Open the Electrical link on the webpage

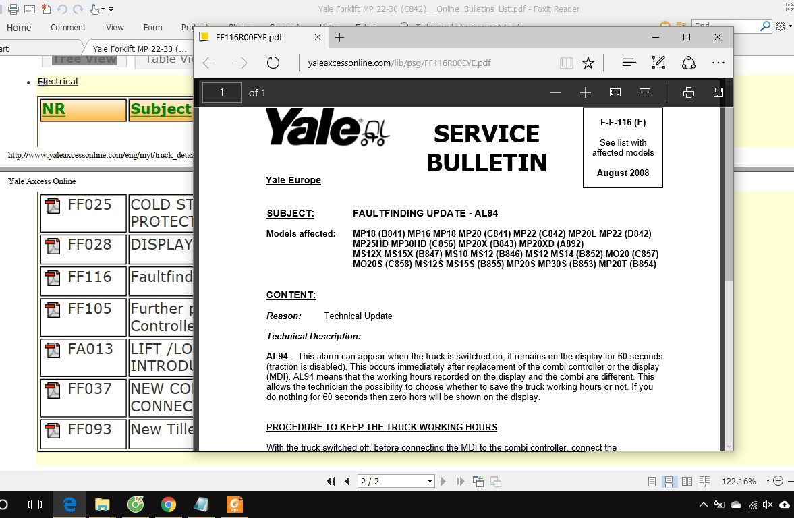pyautogui.click(x=57, y=81)
